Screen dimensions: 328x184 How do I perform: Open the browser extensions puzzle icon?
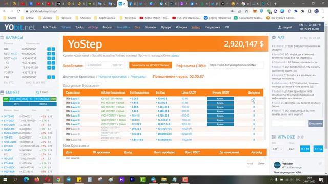pos(303,11)
